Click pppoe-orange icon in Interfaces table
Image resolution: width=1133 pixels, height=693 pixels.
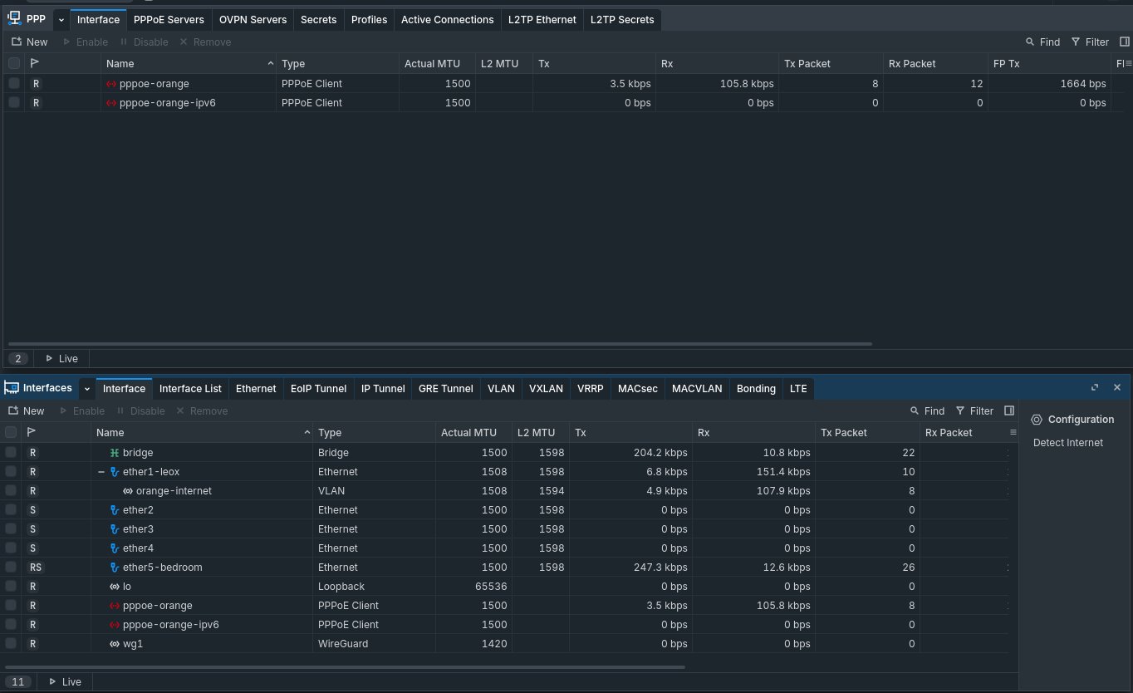click(115, 606)
